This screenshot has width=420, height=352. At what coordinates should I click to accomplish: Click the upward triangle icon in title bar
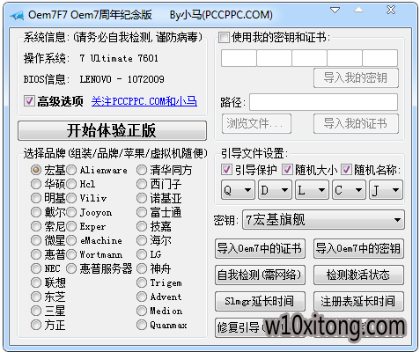tap(358, 10)
